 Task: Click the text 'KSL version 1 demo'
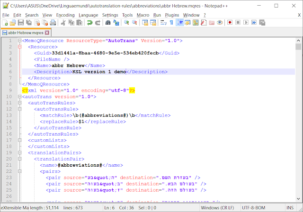pyautogui.click(x=99, y=72)
